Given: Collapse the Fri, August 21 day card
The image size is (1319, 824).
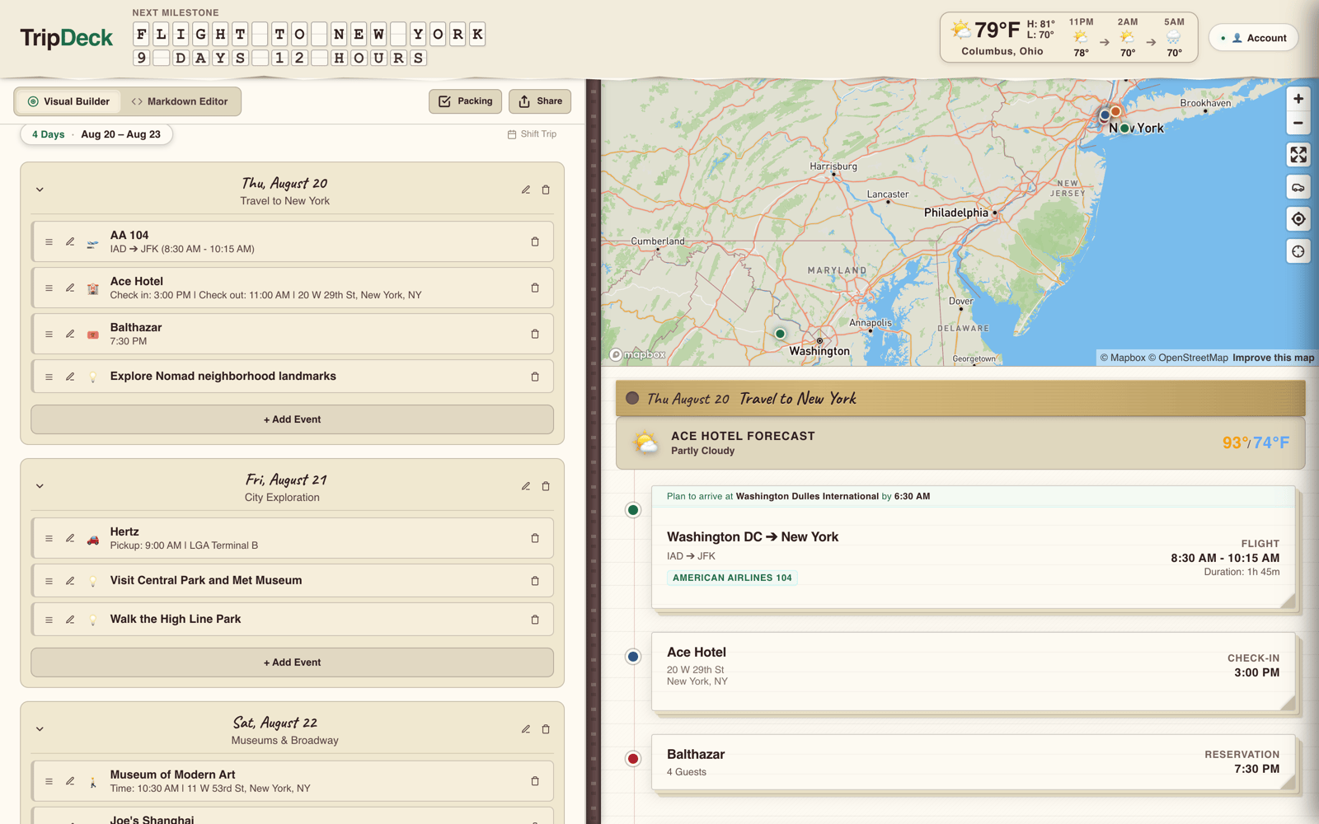Looking at the screenshot, I should (x=40, y=486).
